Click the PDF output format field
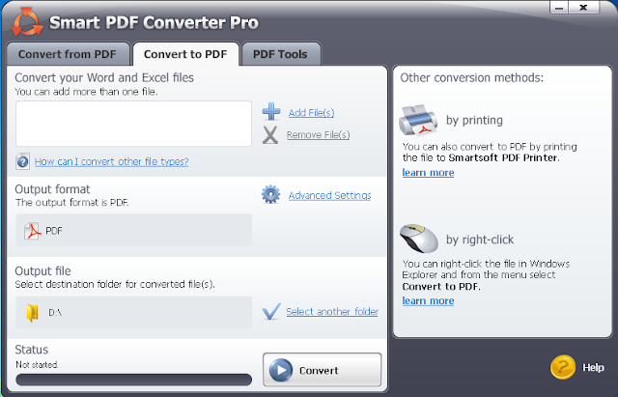The image size is (618, 397). [133, 230]
